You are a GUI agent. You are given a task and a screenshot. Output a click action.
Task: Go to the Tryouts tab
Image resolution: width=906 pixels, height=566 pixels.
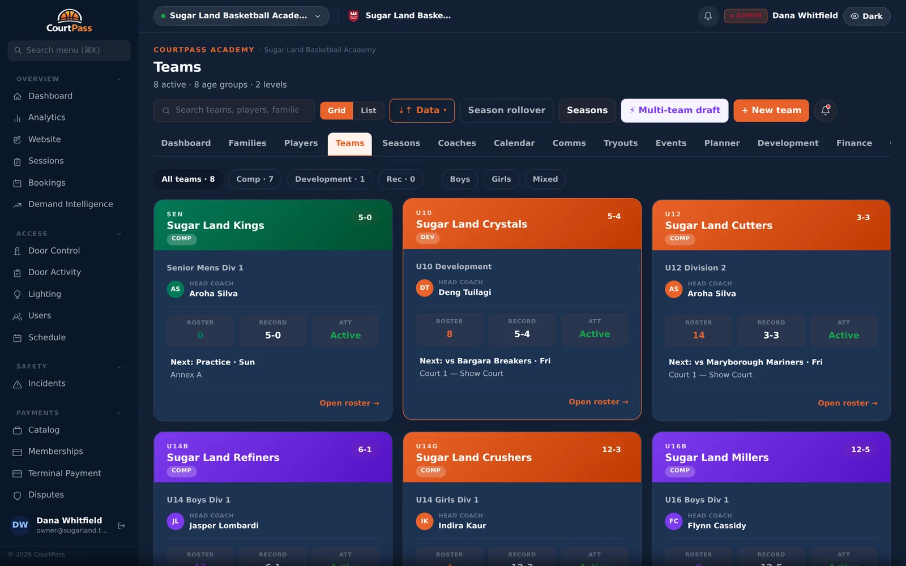pyautogui.click(x=621, y=143)
